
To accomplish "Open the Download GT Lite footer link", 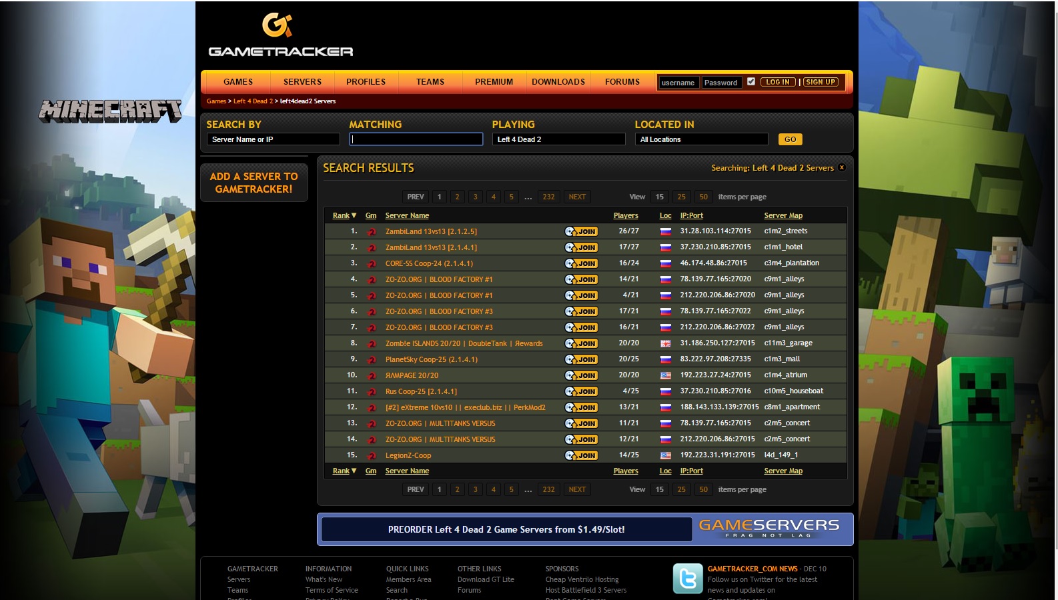I will point(486,579).
